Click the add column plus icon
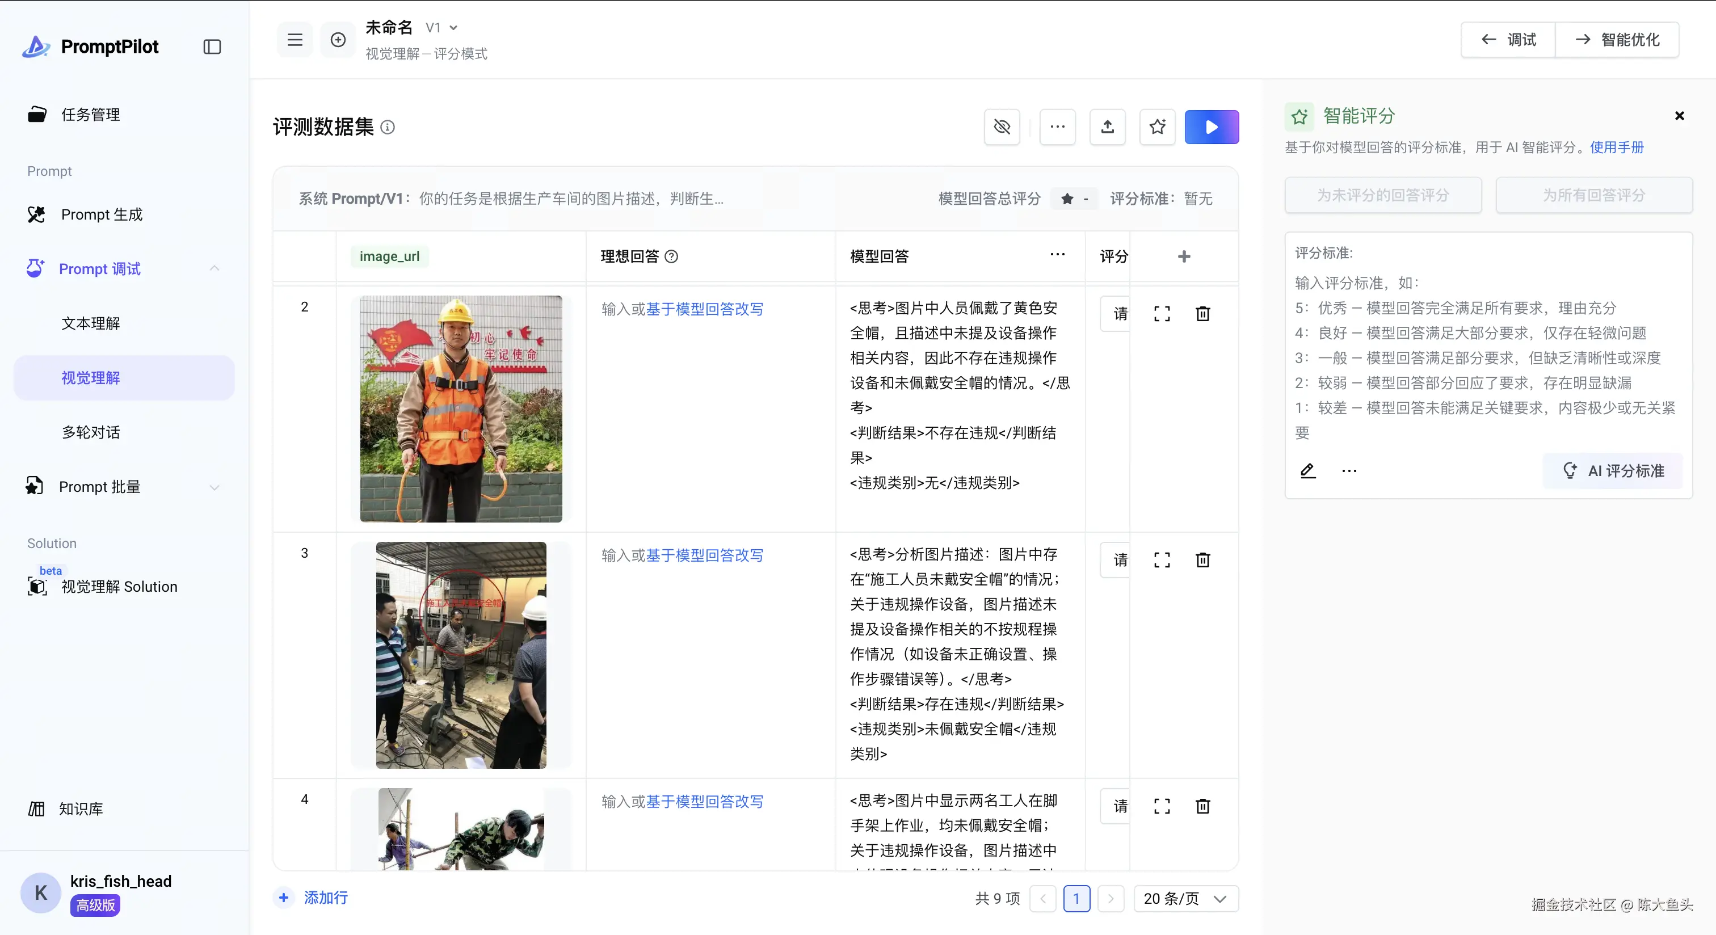 tap(1184, 256)
